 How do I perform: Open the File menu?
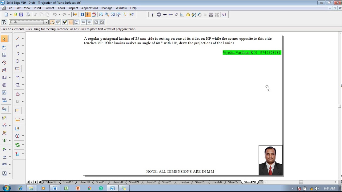10,8
